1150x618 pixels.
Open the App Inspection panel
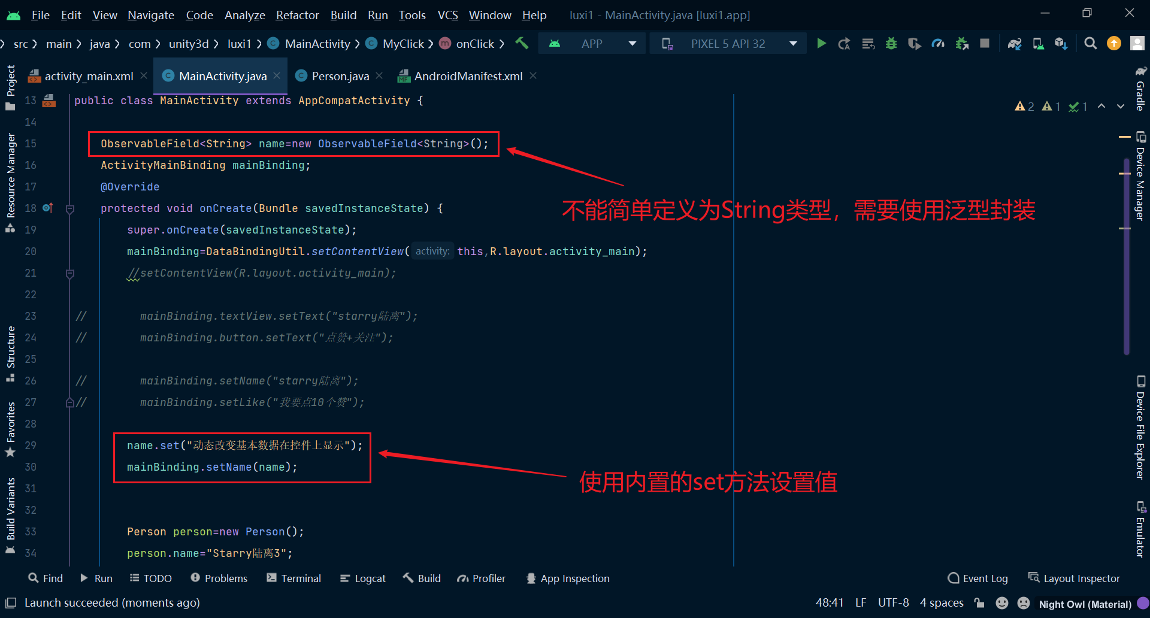(x=568, y=578)
